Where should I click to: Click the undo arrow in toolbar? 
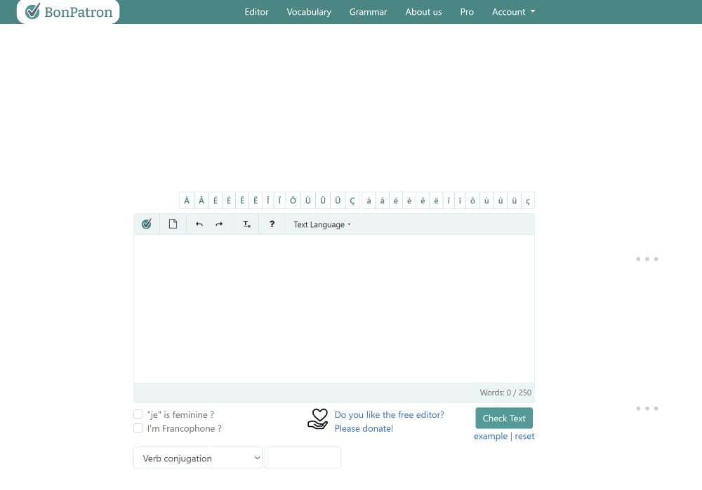[199, 224]
